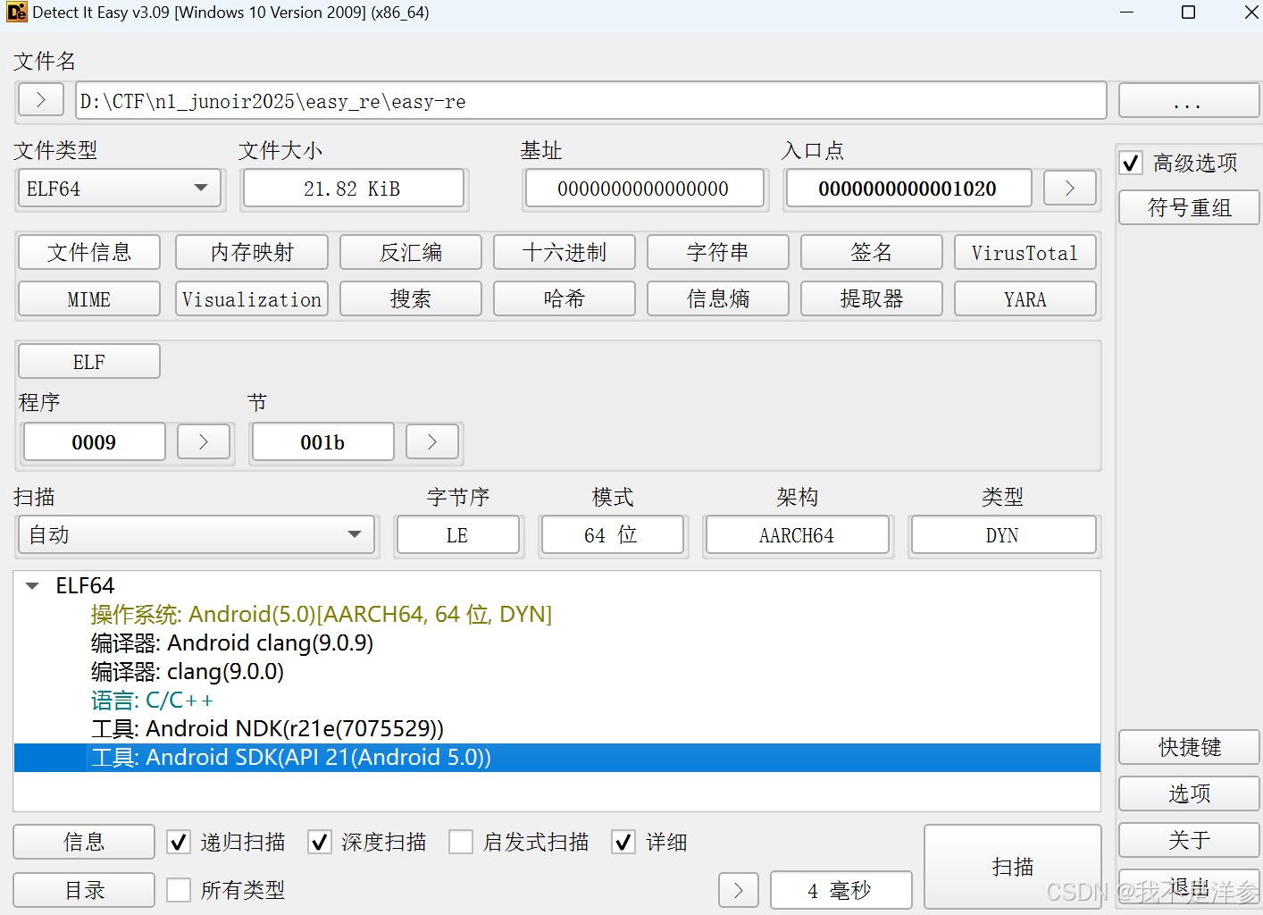Click the 符号重组 symbol rebuild button
The height and width of the screenshot is (915, 1263).
click(x=1188, y=207)
